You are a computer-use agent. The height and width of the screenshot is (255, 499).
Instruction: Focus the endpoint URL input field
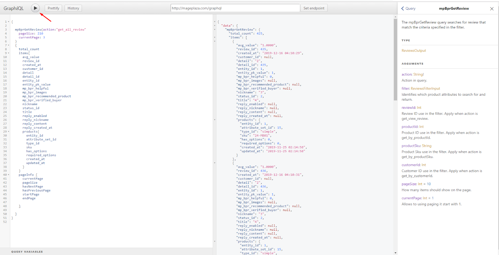pos(235,8)
